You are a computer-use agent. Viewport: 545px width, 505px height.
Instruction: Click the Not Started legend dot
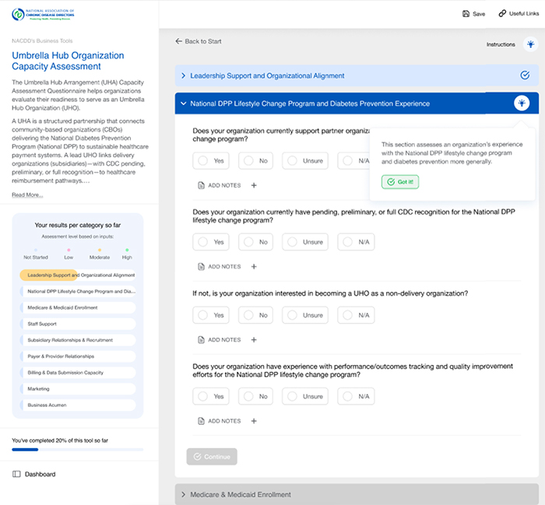tap(36, 250)
